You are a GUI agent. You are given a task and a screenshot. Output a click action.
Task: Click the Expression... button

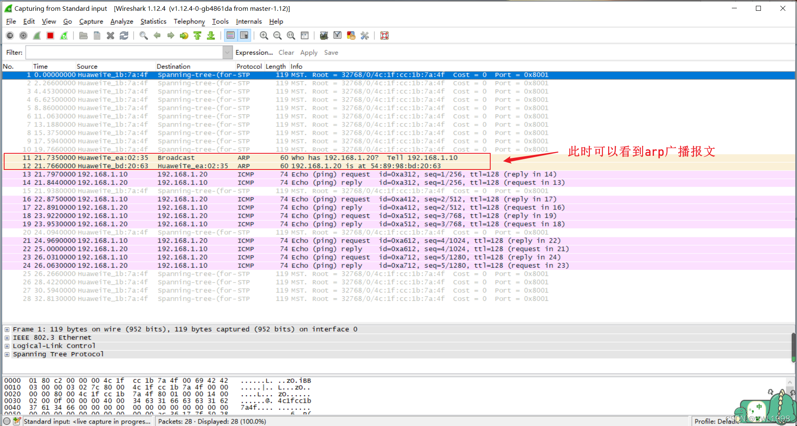[x=254, y=53]
